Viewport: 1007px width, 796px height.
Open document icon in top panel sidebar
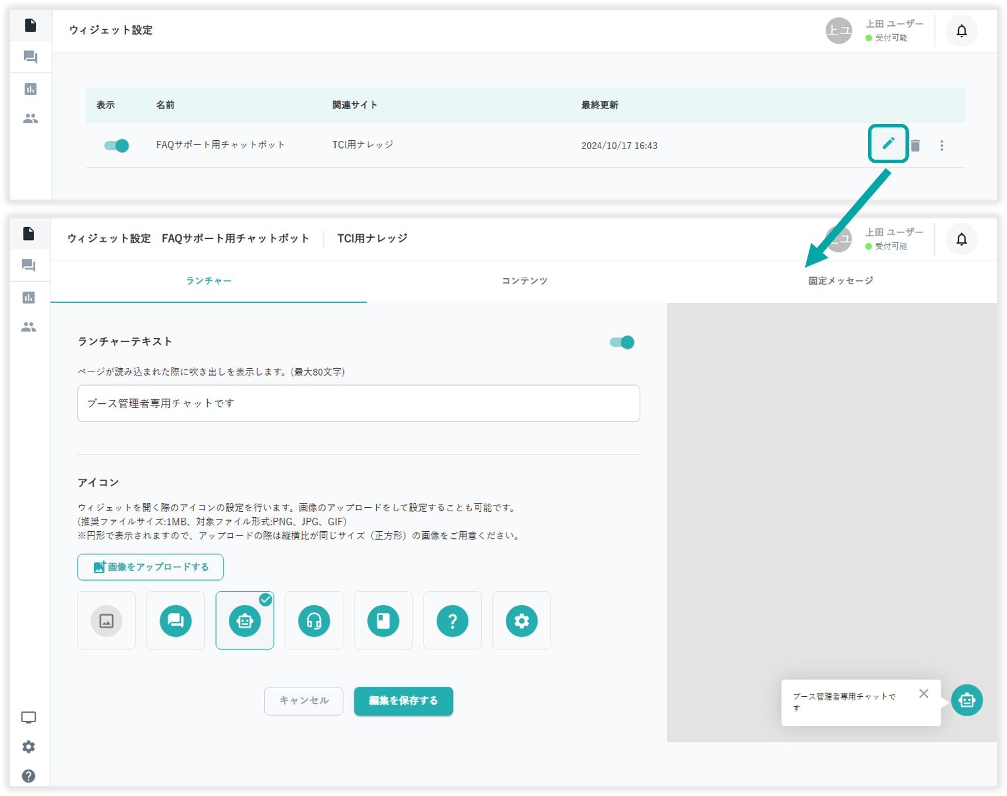coord(31,25)
